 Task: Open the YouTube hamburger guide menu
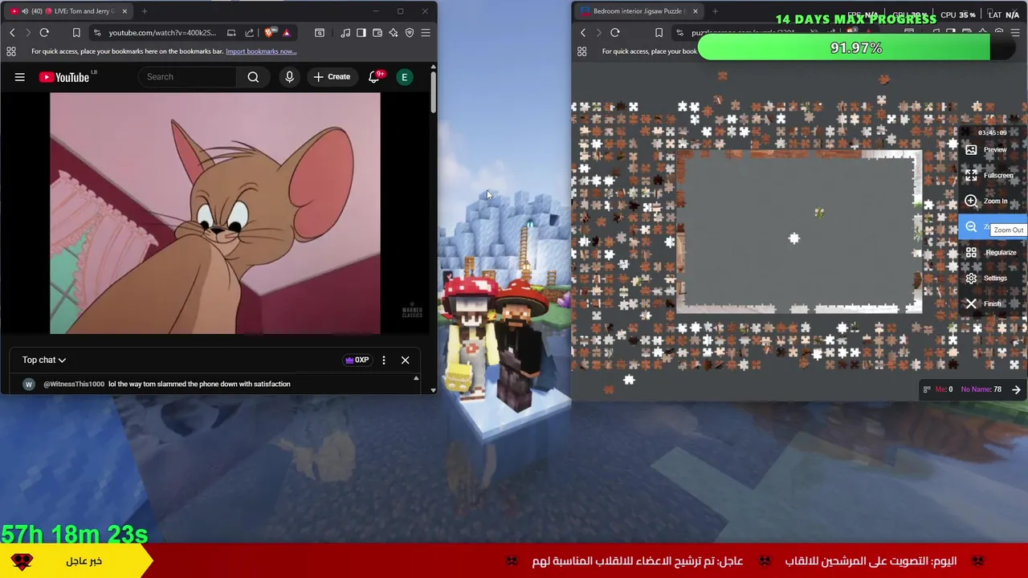[20, 77]
